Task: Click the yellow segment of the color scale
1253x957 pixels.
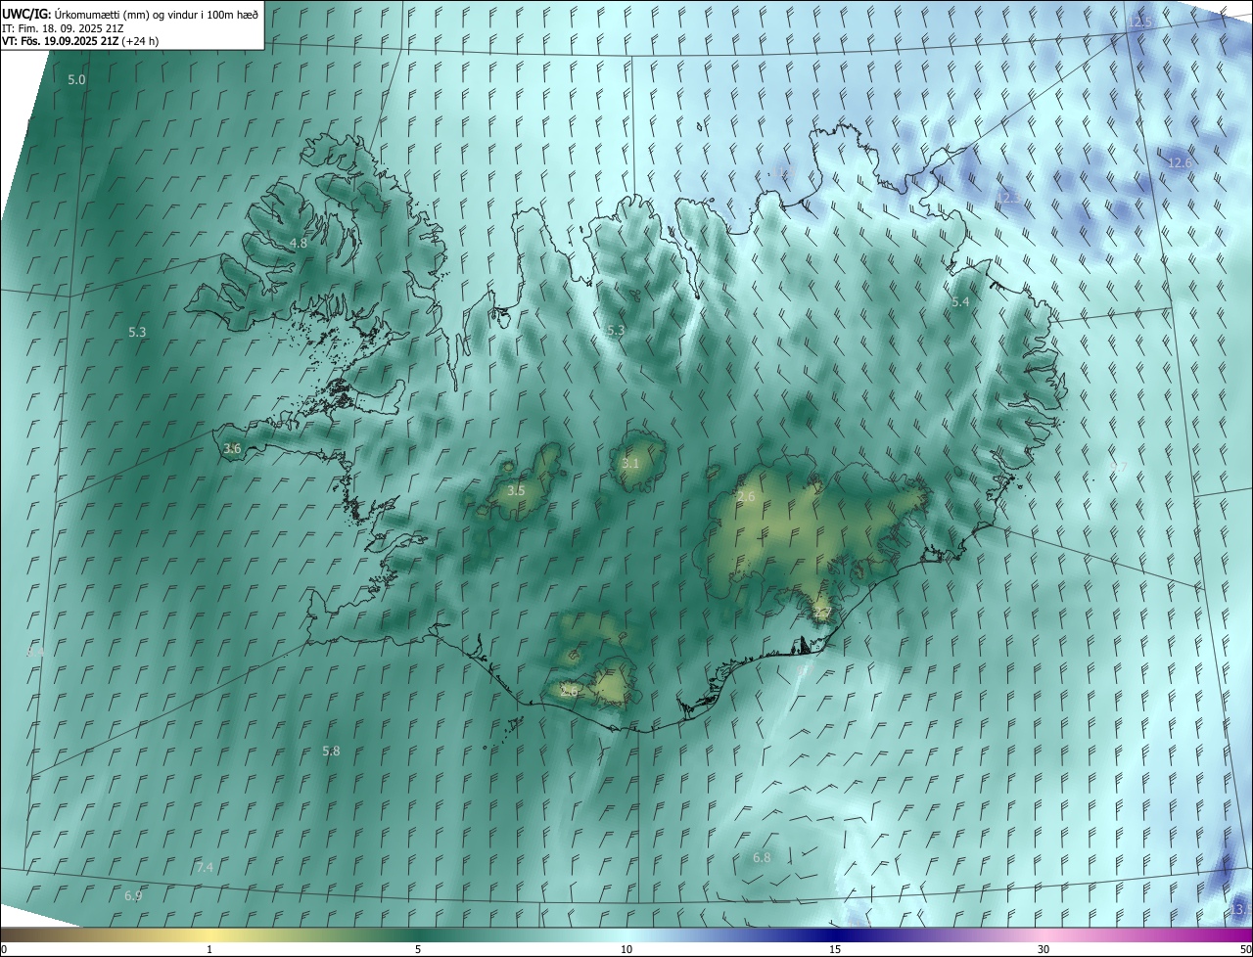Action: click(x=210, y=934)
